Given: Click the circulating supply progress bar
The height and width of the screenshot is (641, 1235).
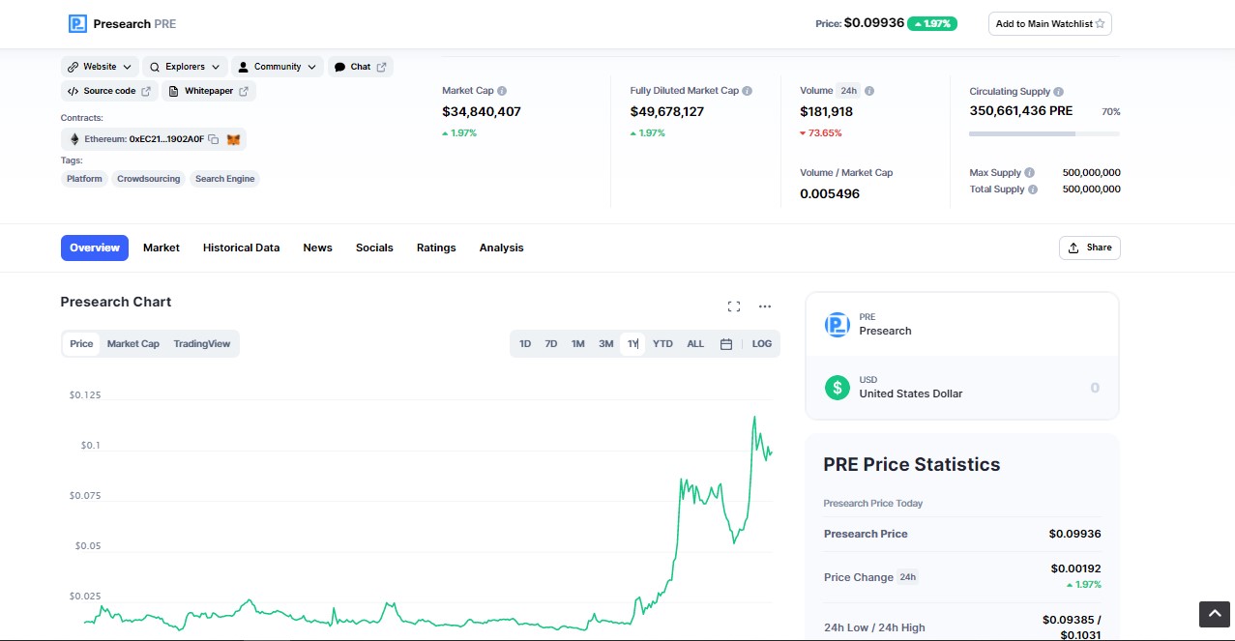Looking at the screenshot, I should tap(1044, 133).
